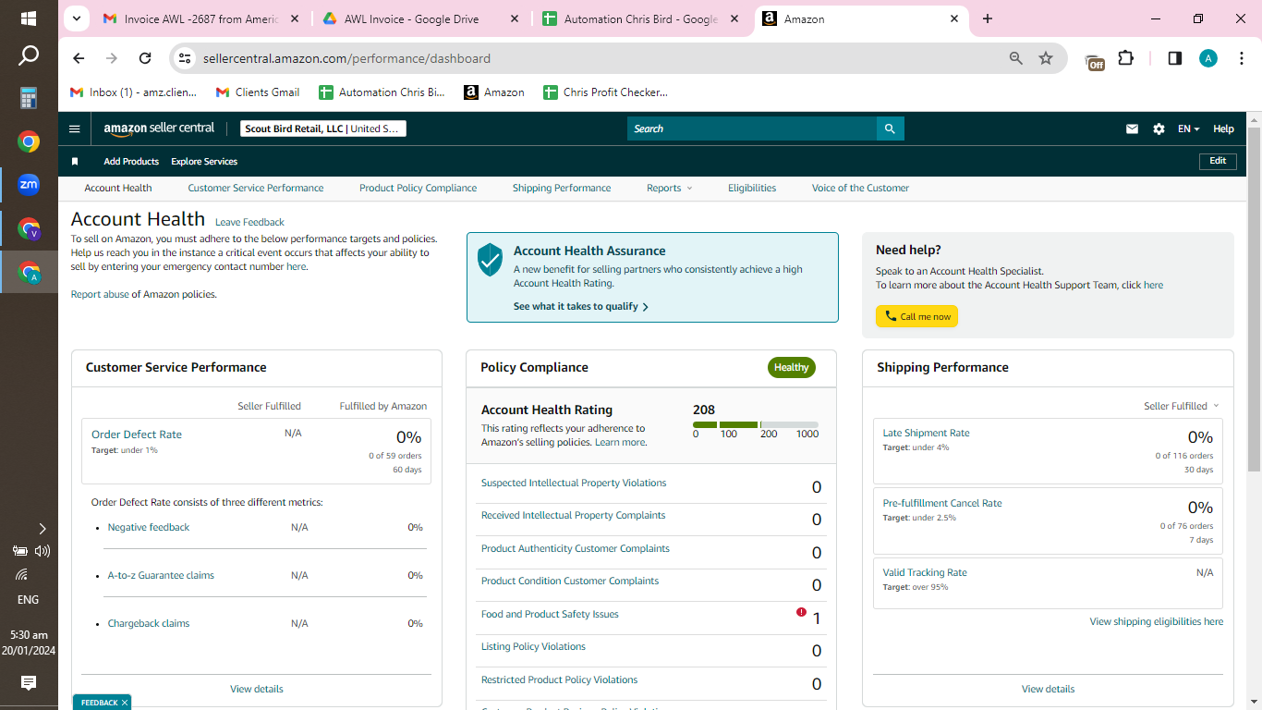The image size is (1262, 710).
Task: Expand the Reports dropdown menu
Action: [669, 188]
